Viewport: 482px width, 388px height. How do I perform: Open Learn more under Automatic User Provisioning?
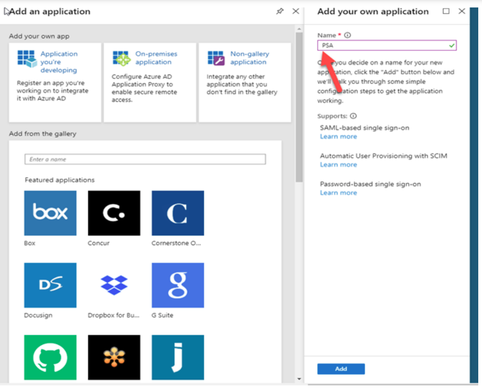[x=338, y=165]
